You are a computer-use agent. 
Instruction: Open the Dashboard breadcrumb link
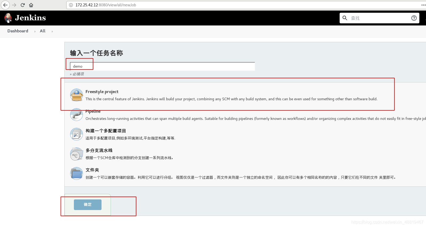(x=18, y=31)
